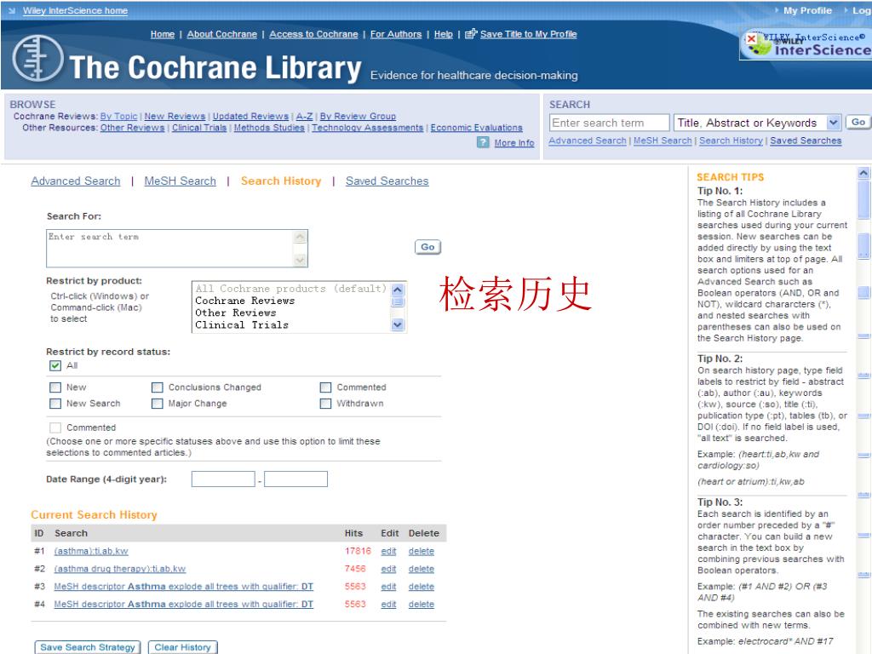Open the Other Reviews browse link
The image size is (872, 654).
tap(132, 128)
